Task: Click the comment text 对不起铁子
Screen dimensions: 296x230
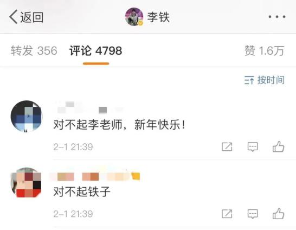Action: click(82, 191)
